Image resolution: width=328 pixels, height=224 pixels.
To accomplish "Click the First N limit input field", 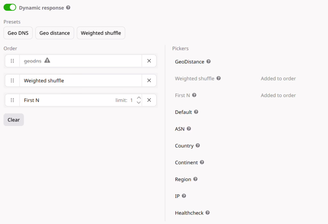I will click(x=131, y=100).
